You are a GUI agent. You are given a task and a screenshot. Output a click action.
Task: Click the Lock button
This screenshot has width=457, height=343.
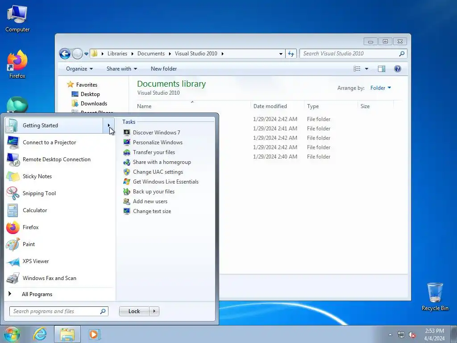pyautogui.click(x=134, y=311)
